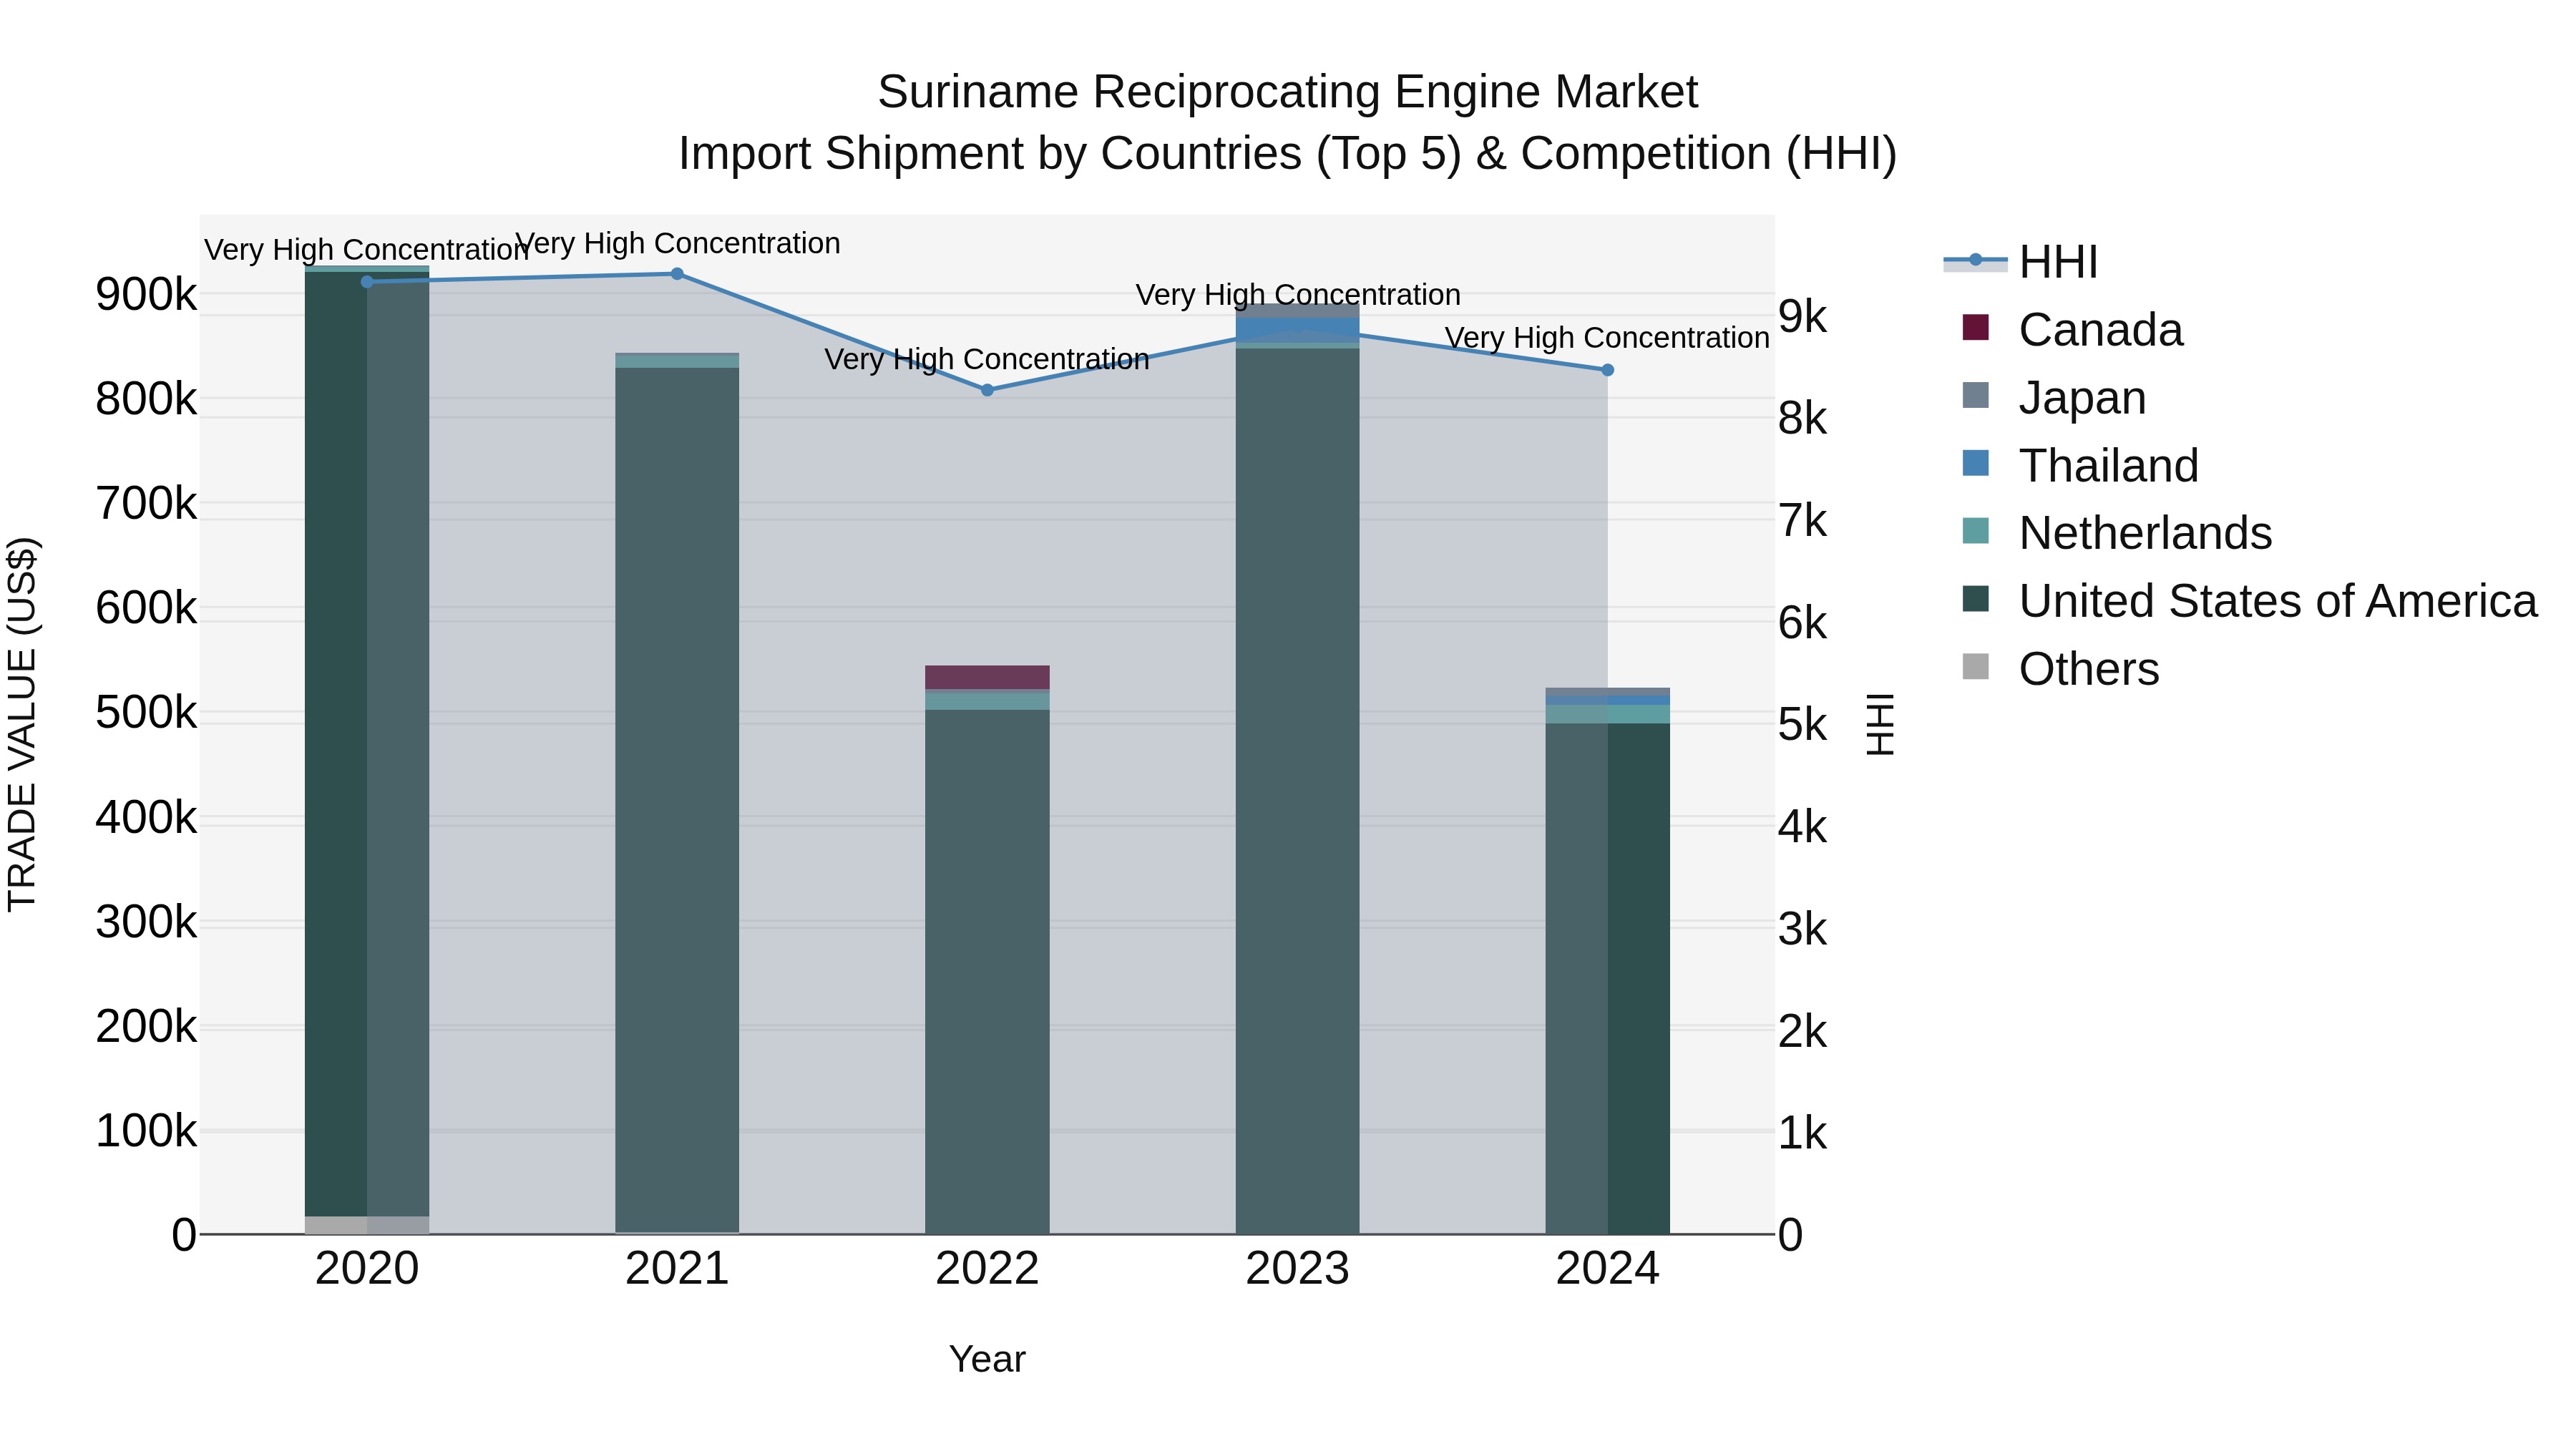Select the Others segment in 2020 bar
2576x1449 pixels.
pos(367,1225)
